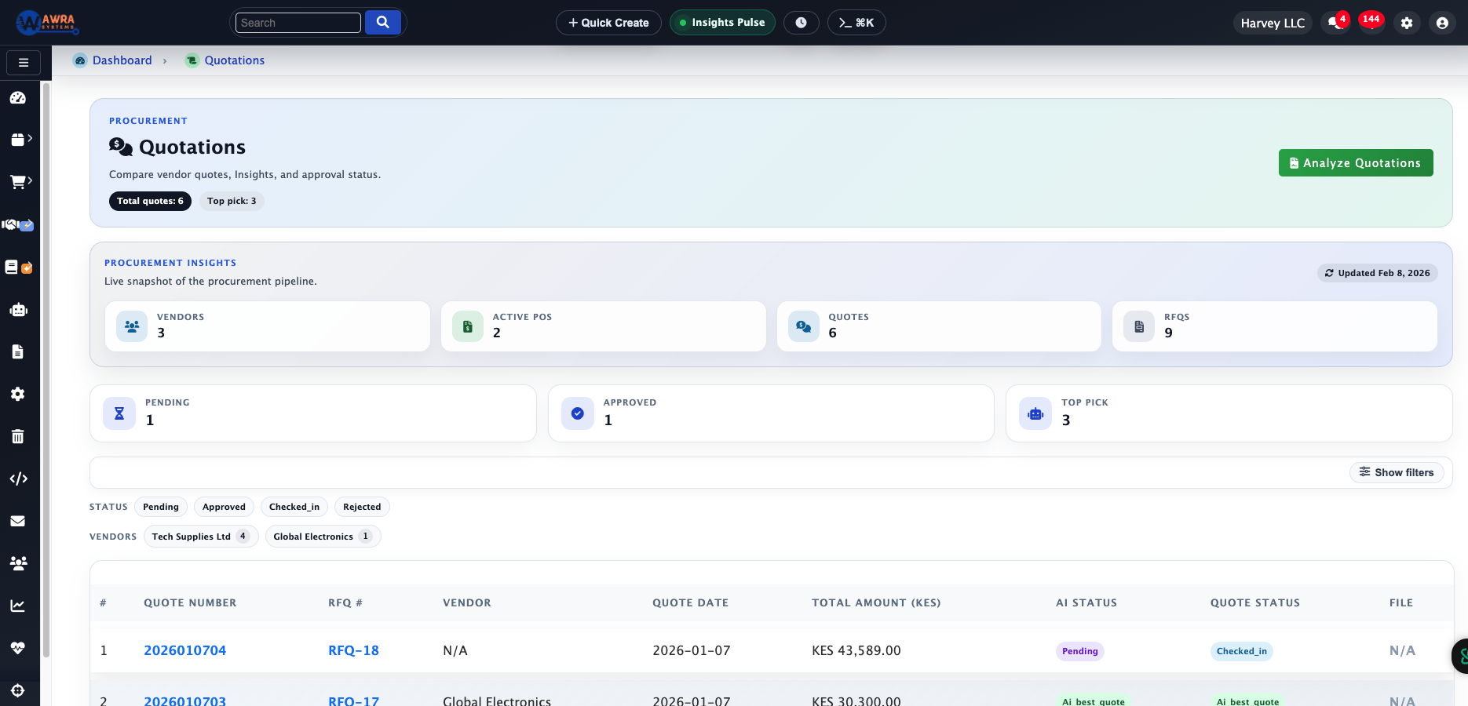Open the envelope mail icon in sidebar
Image resolution: width=1468 pixels, height=706 pixels.
point(18,521)
